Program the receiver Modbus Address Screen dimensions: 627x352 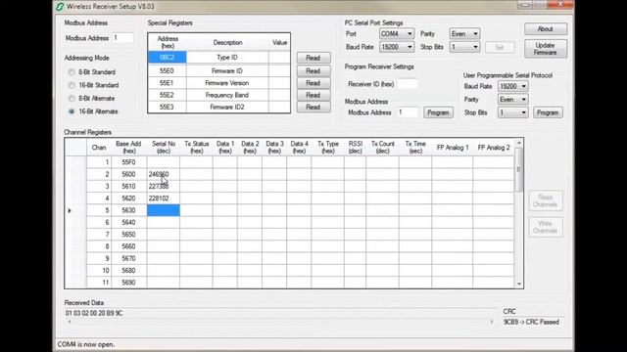pyautogui.click(x=438, y=112)
